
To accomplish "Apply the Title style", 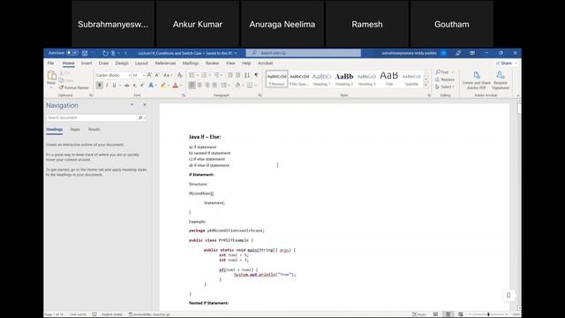I will (388, 79).
